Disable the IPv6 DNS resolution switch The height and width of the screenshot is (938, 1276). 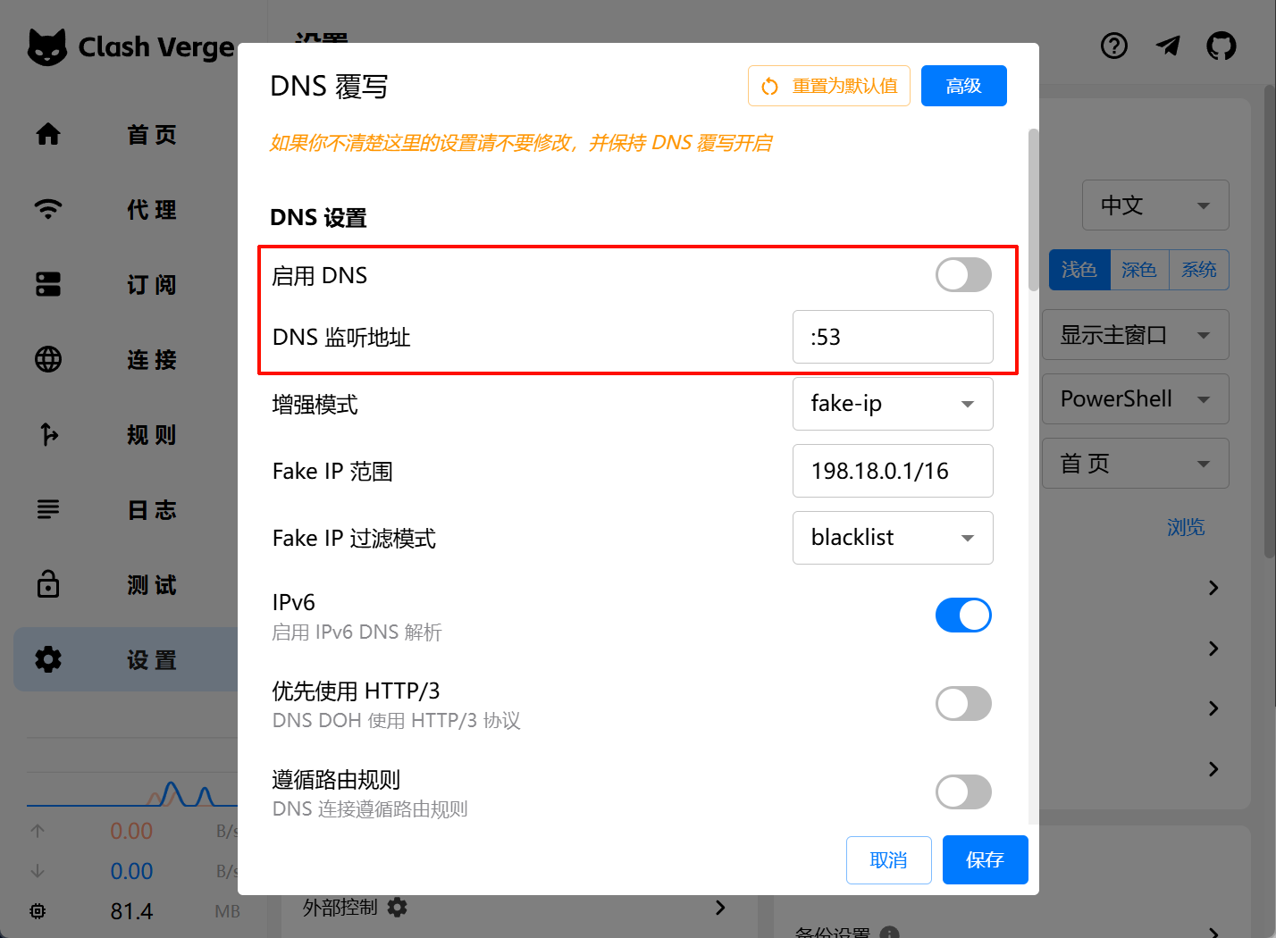[963, 616]
